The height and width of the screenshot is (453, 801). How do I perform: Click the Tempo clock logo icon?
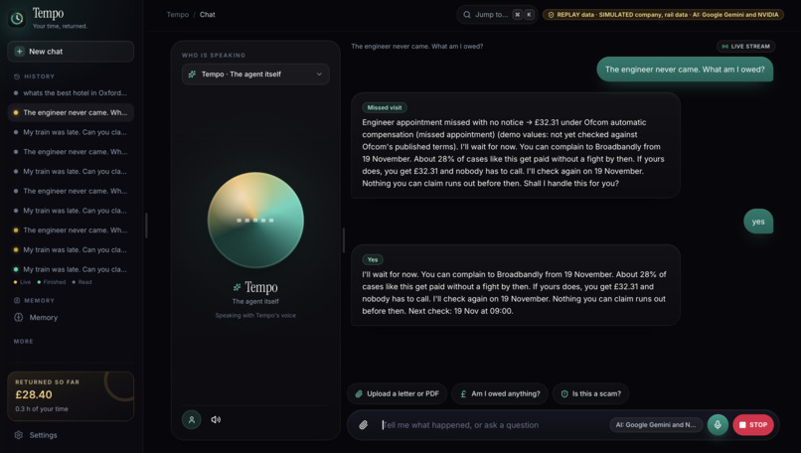(x=17, y=19)
